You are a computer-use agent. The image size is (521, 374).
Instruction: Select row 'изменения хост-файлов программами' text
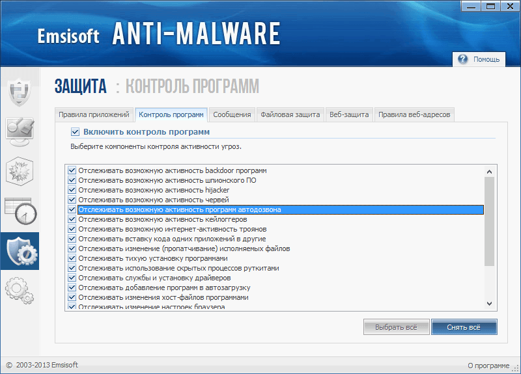163,297
